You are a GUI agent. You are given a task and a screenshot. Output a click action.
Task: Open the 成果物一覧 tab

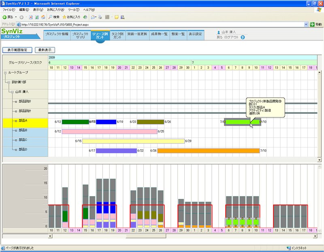tap(159, 35)
